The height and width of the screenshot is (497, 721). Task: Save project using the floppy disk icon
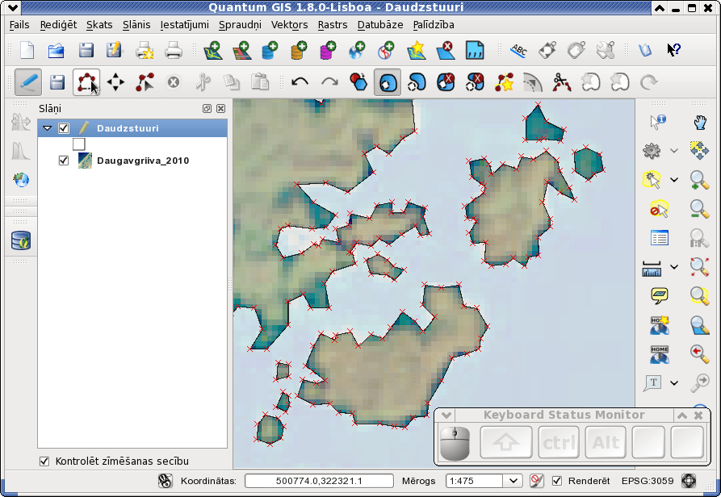tap(86, 50)
